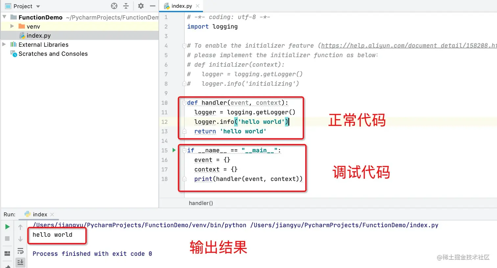Click the venv folder icon

[22, 26]
